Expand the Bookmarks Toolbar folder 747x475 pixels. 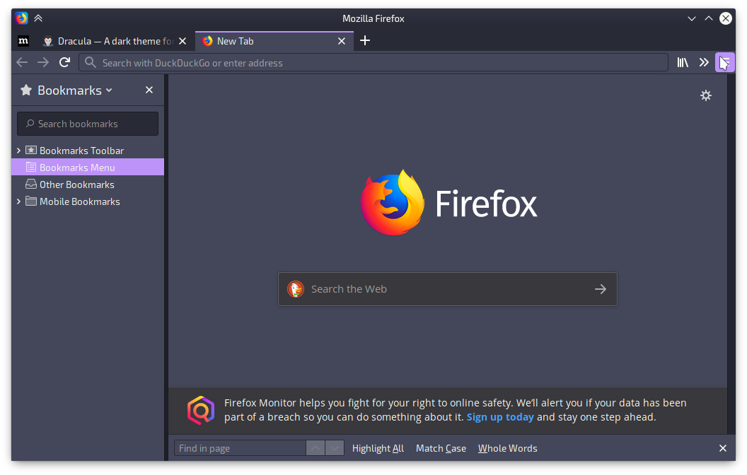18,151
